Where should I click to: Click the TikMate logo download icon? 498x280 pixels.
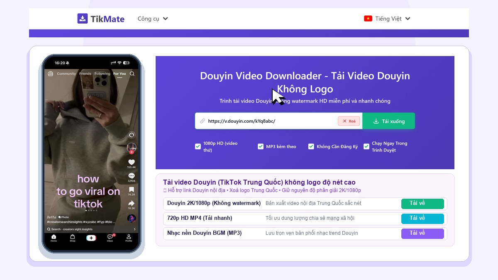point(83,19)
